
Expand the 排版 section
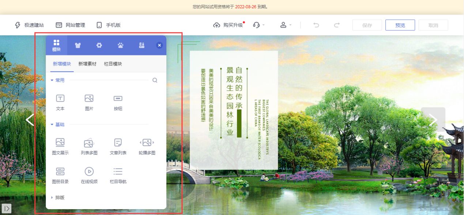pos(57,198)
